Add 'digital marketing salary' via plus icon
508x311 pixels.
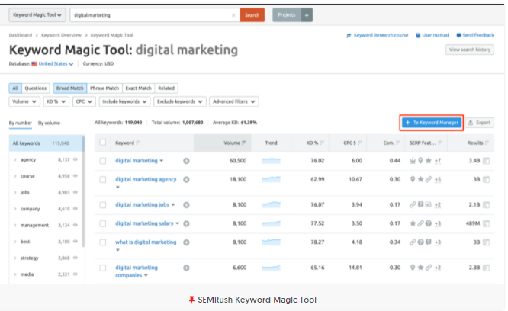pyautogui.click(x=186, y=223)
